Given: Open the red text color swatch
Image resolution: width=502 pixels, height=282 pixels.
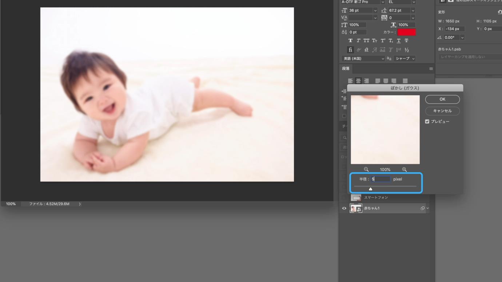Looking at the screenshot, I should point(407,32).
